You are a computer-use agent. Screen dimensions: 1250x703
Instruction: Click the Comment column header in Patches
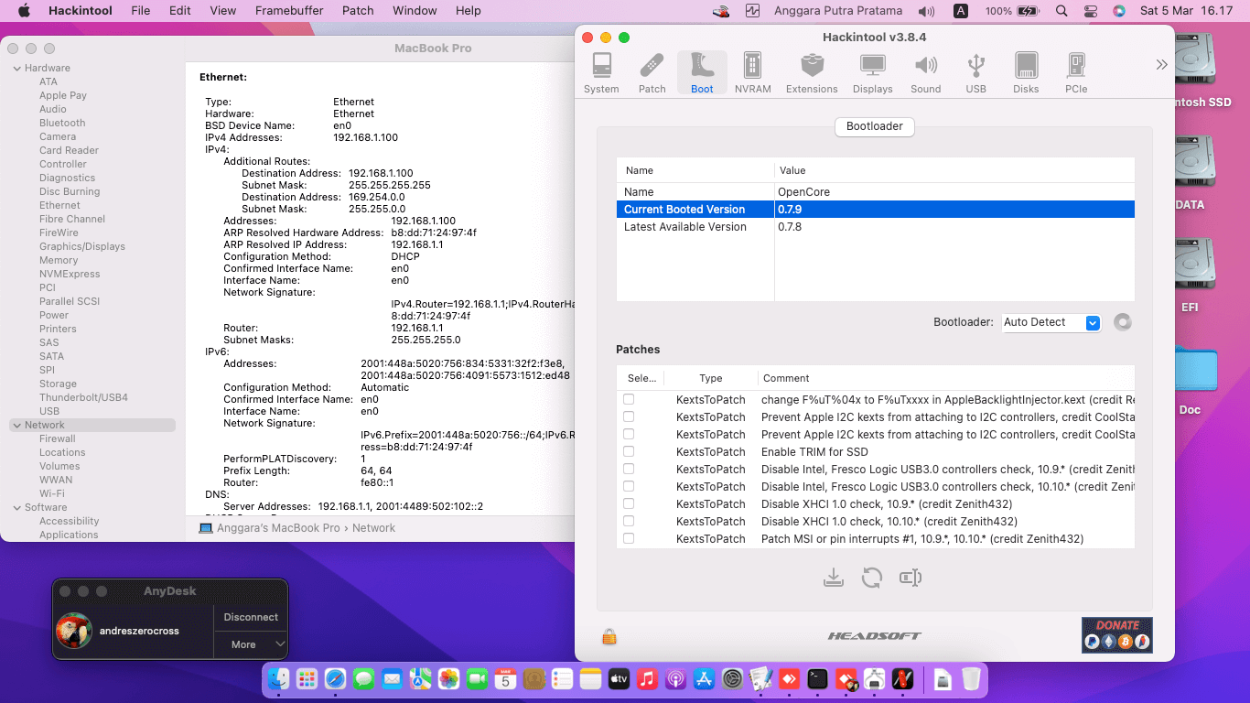(x=947, y=378)
